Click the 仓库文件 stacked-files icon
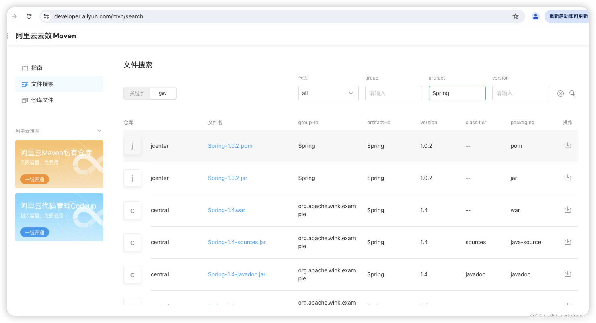The width and height of the screenshot is (596, 323). [25, 100]
